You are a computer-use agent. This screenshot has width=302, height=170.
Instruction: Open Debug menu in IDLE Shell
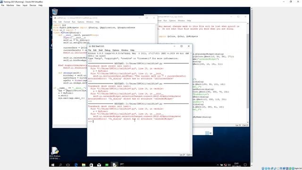pos(108,50)
